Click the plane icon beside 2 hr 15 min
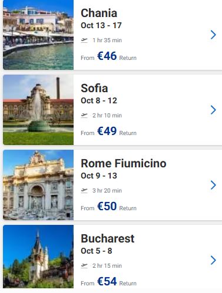The width and height of the screenshot is (222, 293). 84,266
